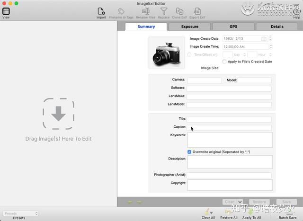Click inside the Copyright text area
Image resolution: width=303 pixels, height=221 pixels.
pyautogui.click(x=230, y=185)
